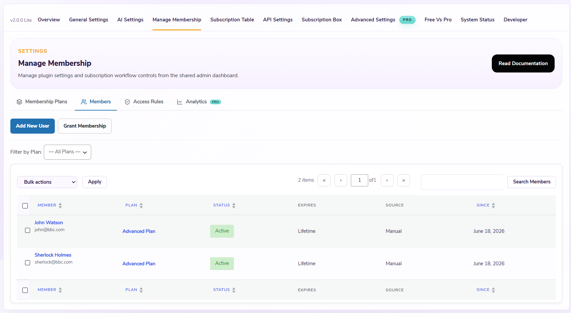Open John Watson member link
571x313 pixels.
[49, 222]
